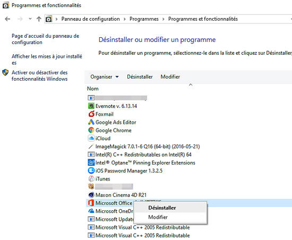Image resolution: width=292 pixels, height=240 pixels.
Task: Click the Intel C++ Redistributables icon
Action: click(91, 155)
